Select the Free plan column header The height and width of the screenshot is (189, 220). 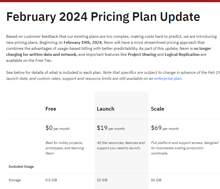point(51,109)
